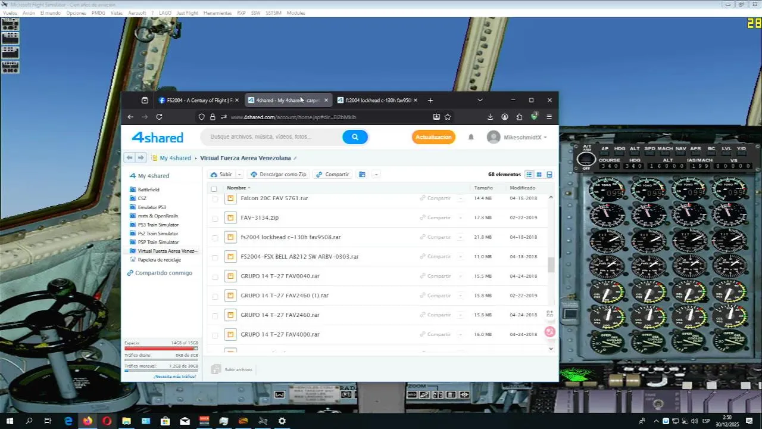Click the file list vertical scrollbar thumb
Screen dimensions: 762x429
[551, 265]
